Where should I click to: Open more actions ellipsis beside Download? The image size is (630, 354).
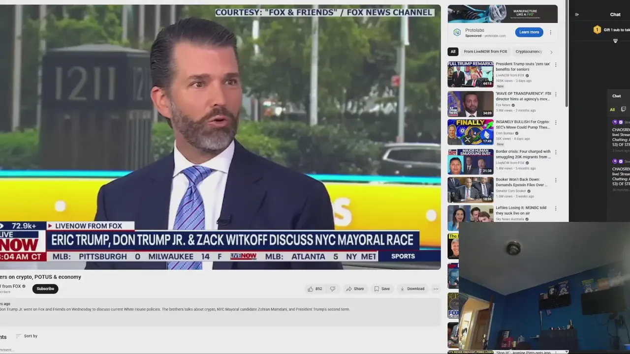click(436, 289)
